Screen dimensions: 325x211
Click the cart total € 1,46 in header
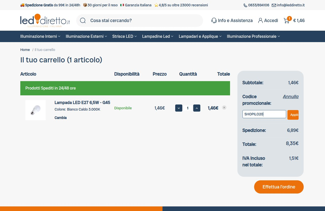click(299, 21)
